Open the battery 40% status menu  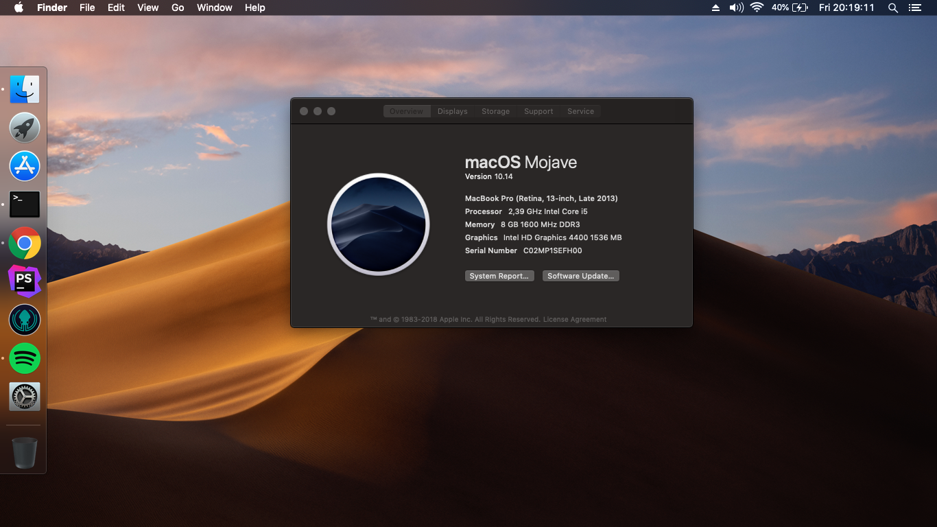790,8
